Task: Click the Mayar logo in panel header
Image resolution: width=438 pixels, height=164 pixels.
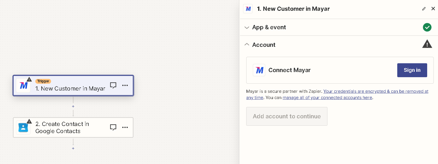Action: click(248, 9)
